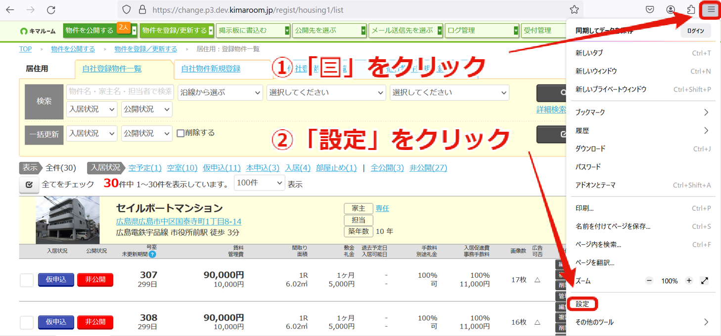
Task: Click the browser back arrow
Action: [x=9, y=10]
